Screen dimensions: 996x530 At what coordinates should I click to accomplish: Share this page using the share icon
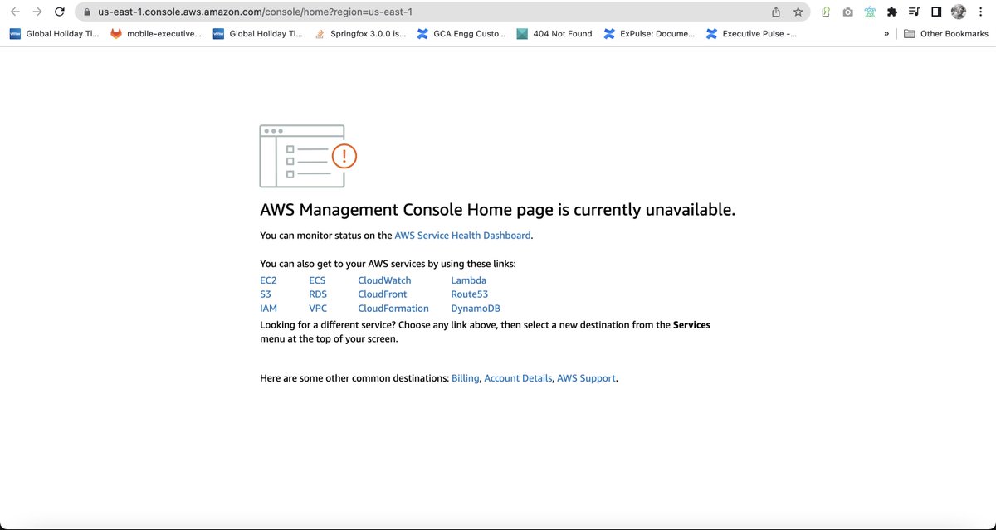[776, 12]
